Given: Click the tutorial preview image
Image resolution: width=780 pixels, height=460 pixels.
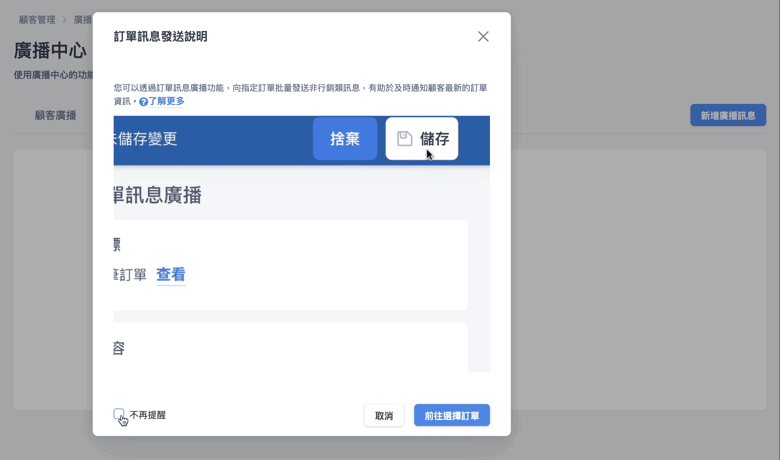Looking at the screenshot, I should click(301, 244).
